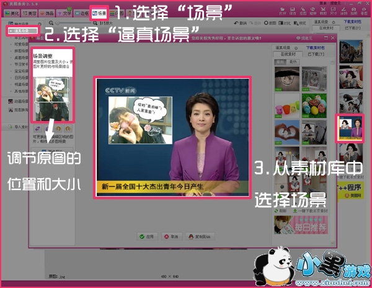The image size is (372, 288).
Task: Expand the dialog's 逼真场景 category dropdown
Action: tap(296, 48)
